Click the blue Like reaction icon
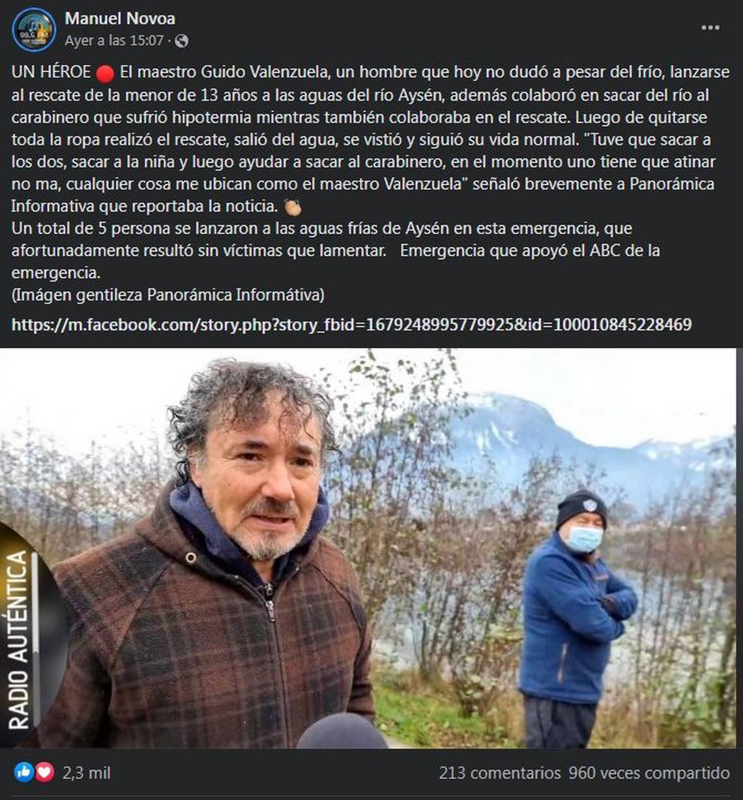 (24, 773)
